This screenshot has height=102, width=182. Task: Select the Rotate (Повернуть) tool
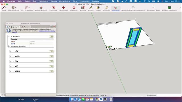(74, 8)
